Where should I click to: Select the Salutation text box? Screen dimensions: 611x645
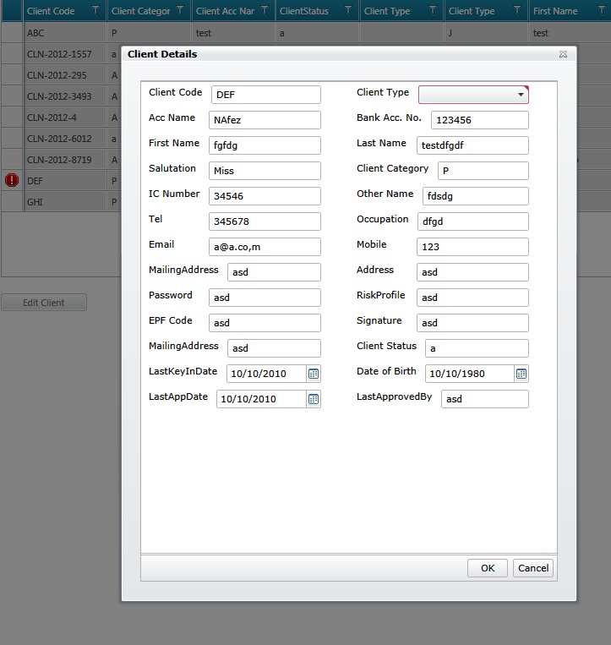pyautogui.click(x=265, y=171)
